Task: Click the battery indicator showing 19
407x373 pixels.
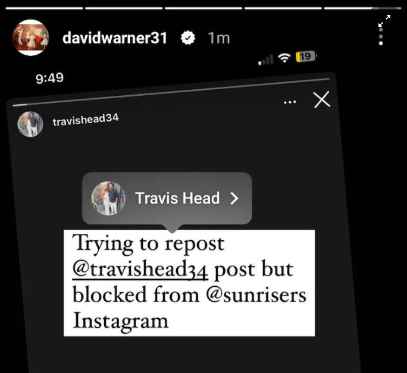Action: (306, 57)
